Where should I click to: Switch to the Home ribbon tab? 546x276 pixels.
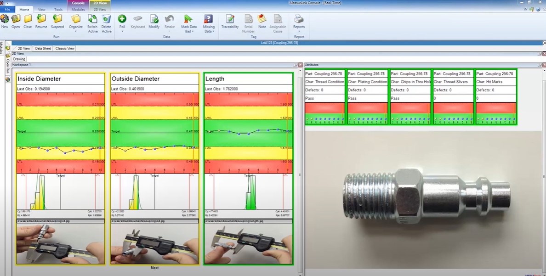(24, 9)
